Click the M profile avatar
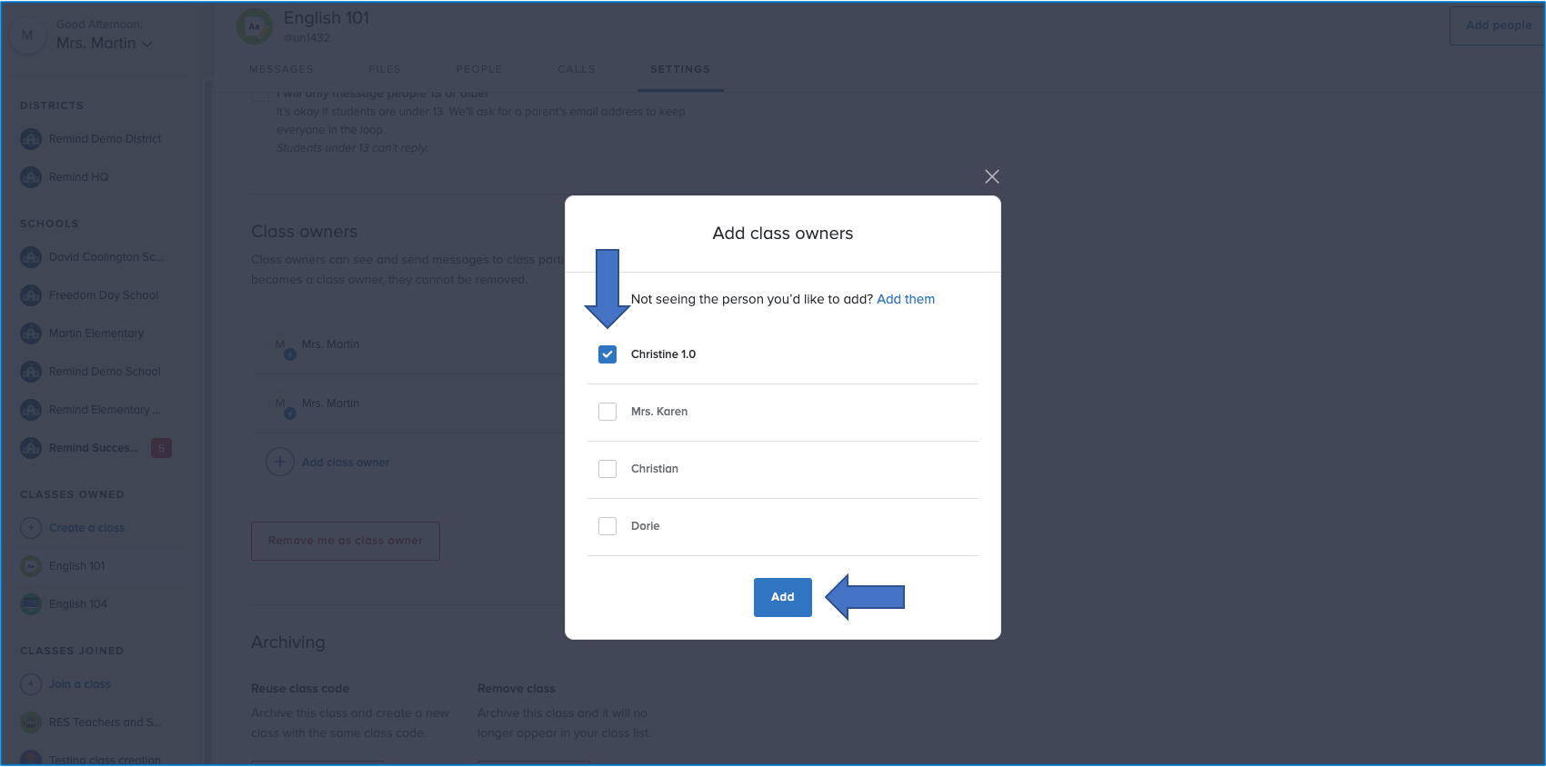This screenshot has height=767, width=1546. (27, 35)
